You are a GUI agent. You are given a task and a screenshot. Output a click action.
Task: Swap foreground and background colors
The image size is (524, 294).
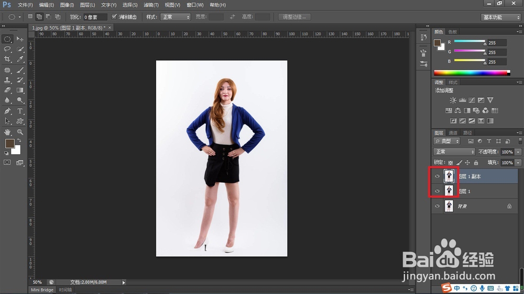click(19, 141)
